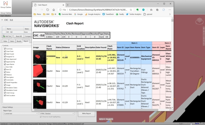Enable the Item Path checkbox
205x125 pixels.
tap(5, 67)
